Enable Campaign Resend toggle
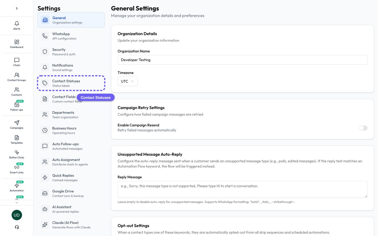This screenshot has height=236, width=378. [x=363, y=128]
